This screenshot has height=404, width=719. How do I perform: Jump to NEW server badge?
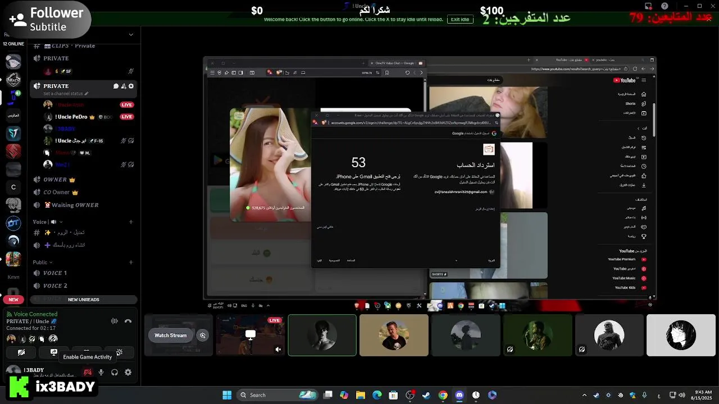pos(13,300)
